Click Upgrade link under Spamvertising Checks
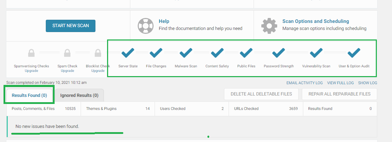The width and height of the screenshot is (392, 142). pos(31,71)
